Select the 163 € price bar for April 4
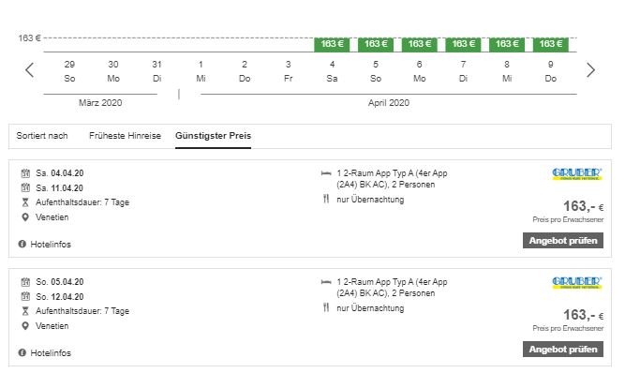Image resolution: width=625 pixels, height=373 pixels. click(332, 45)
